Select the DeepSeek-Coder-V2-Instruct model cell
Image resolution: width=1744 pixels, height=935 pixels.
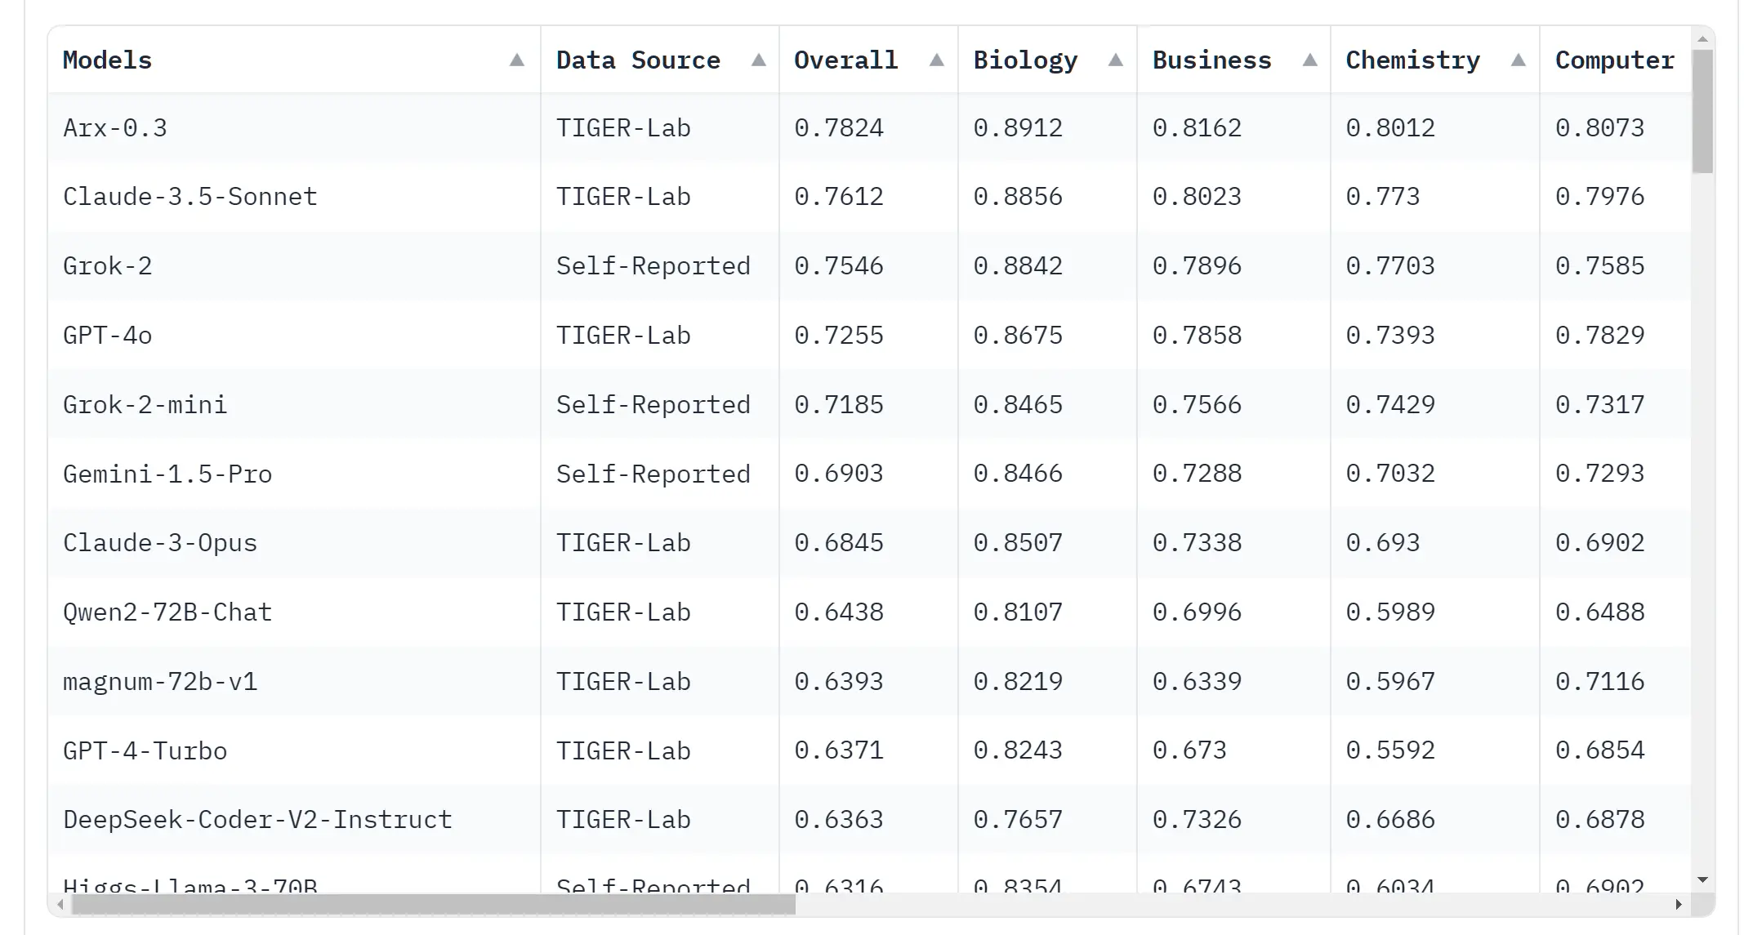(294, 820)
